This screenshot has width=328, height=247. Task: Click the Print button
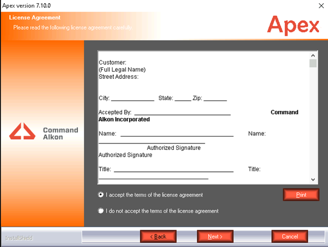301,195
